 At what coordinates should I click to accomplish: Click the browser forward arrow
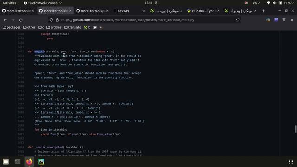coord(13,20)
